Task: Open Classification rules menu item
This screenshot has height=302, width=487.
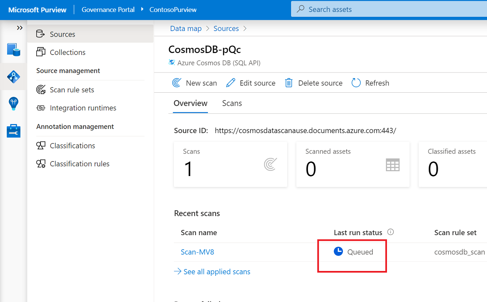Action: pos(79,164)
